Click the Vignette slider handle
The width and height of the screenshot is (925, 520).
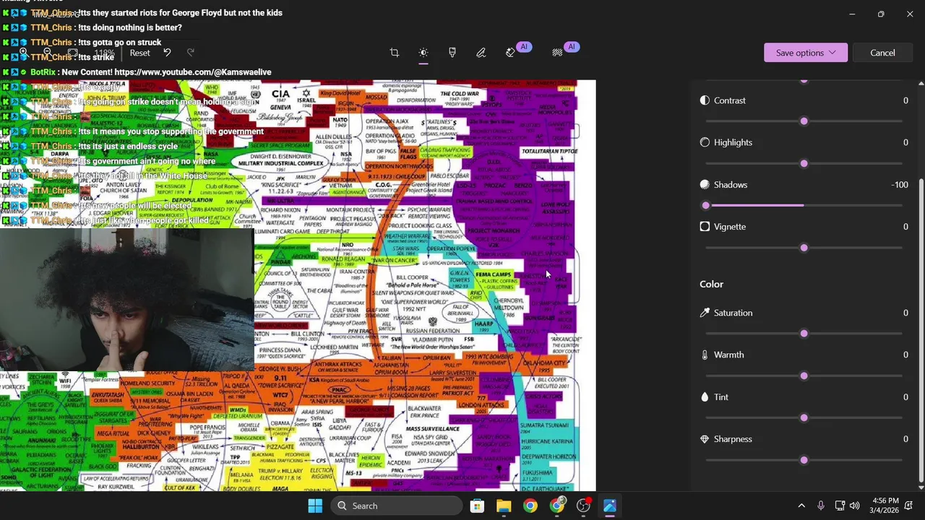804,248
